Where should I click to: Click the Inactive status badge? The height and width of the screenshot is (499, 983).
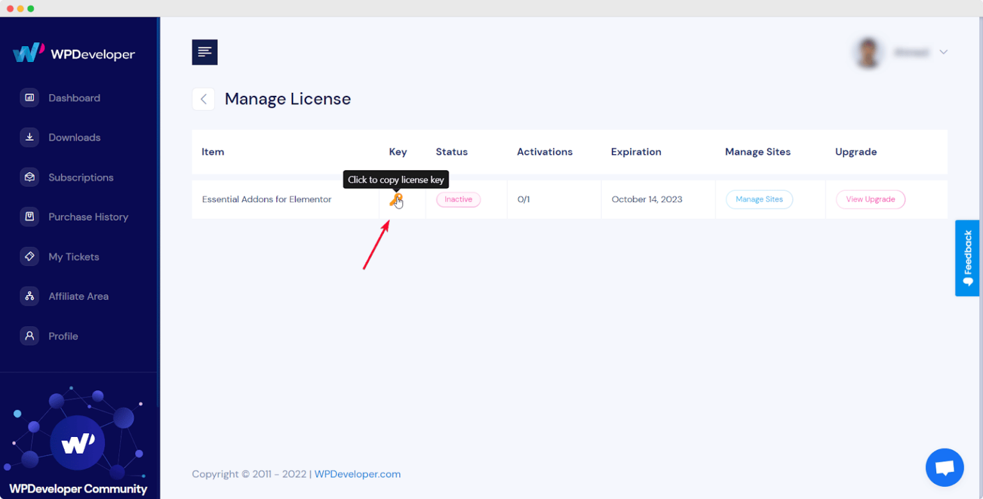tap(458, 199)
